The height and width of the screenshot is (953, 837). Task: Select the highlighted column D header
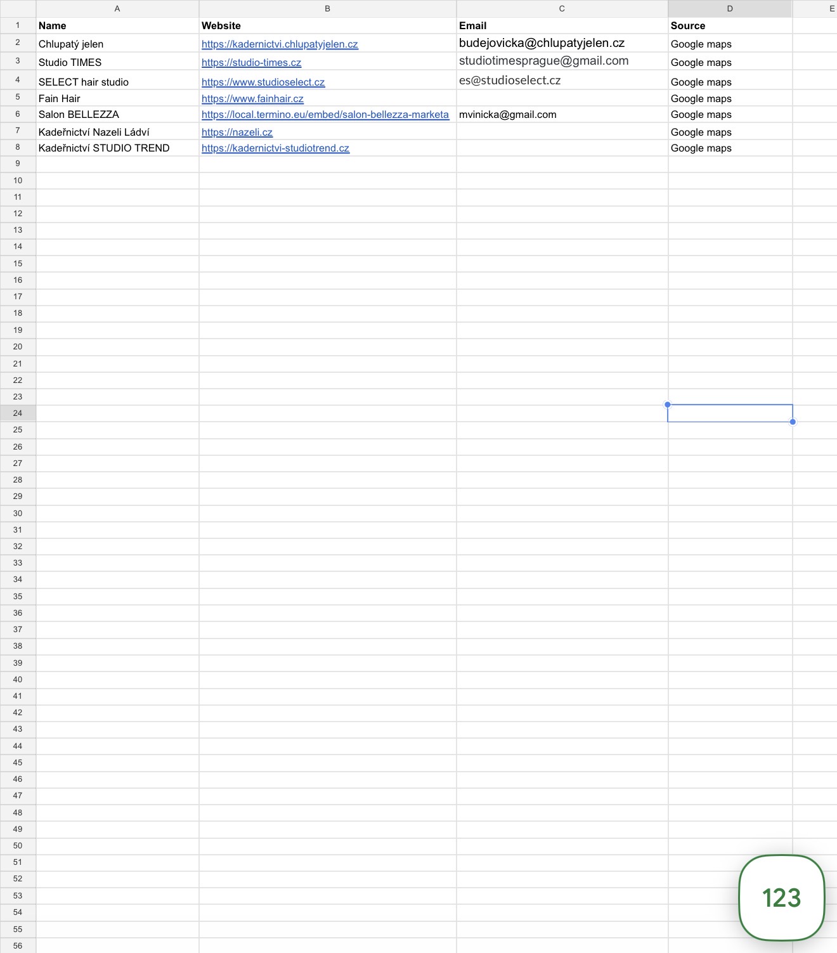point(730,9)
